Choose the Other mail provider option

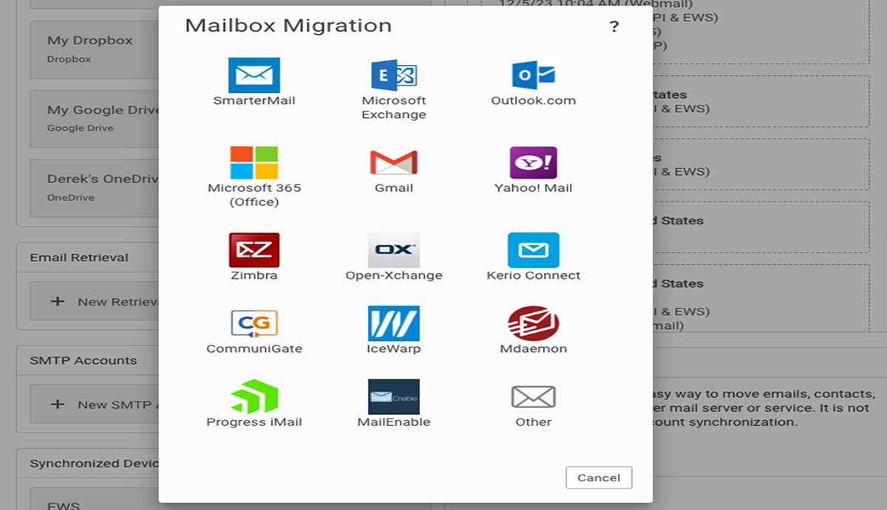pyautogui.click(x=534, y=396)
